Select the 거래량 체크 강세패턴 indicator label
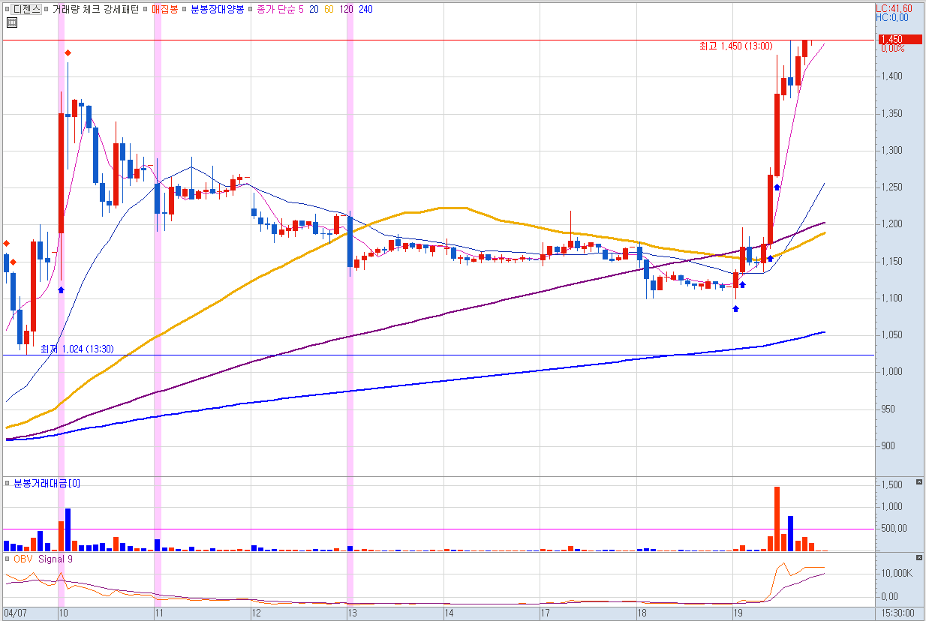Image resolution: width=926 pixels, height=621 pixels. pyautogui.click(x=95, y=10)
